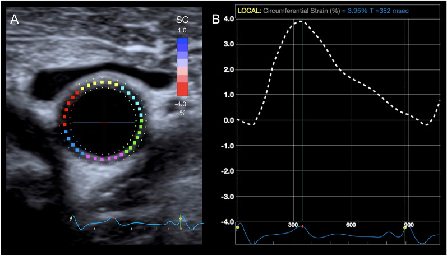Image resolution: width=447 pixels, height=256 pixels.
Task: Click the red tick on panel A's ECG trace
Action: pyautogui.click(x=113, y=218)
